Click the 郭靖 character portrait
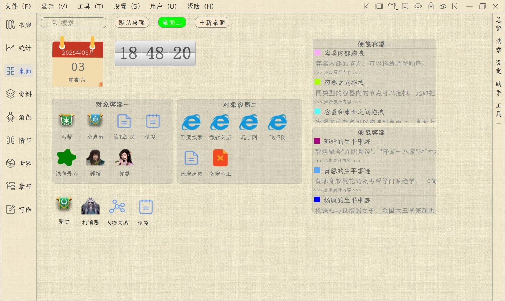The width and height of the screenshot is (505, 301). click(x=95, y=158)
